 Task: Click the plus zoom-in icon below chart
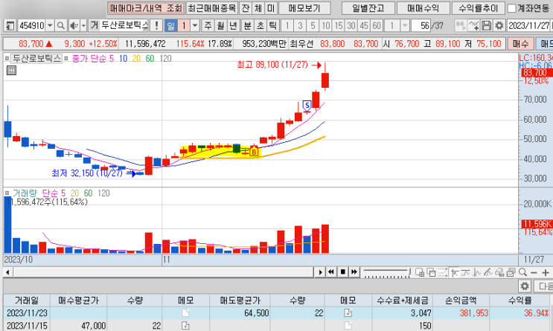[546, 272]
